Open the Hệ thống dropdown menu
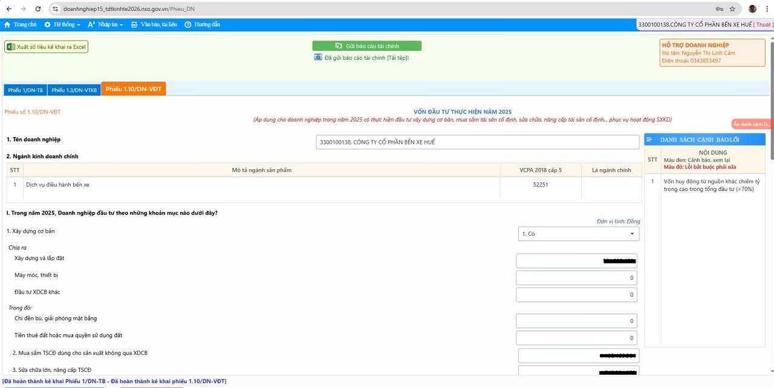 point(62,25)
